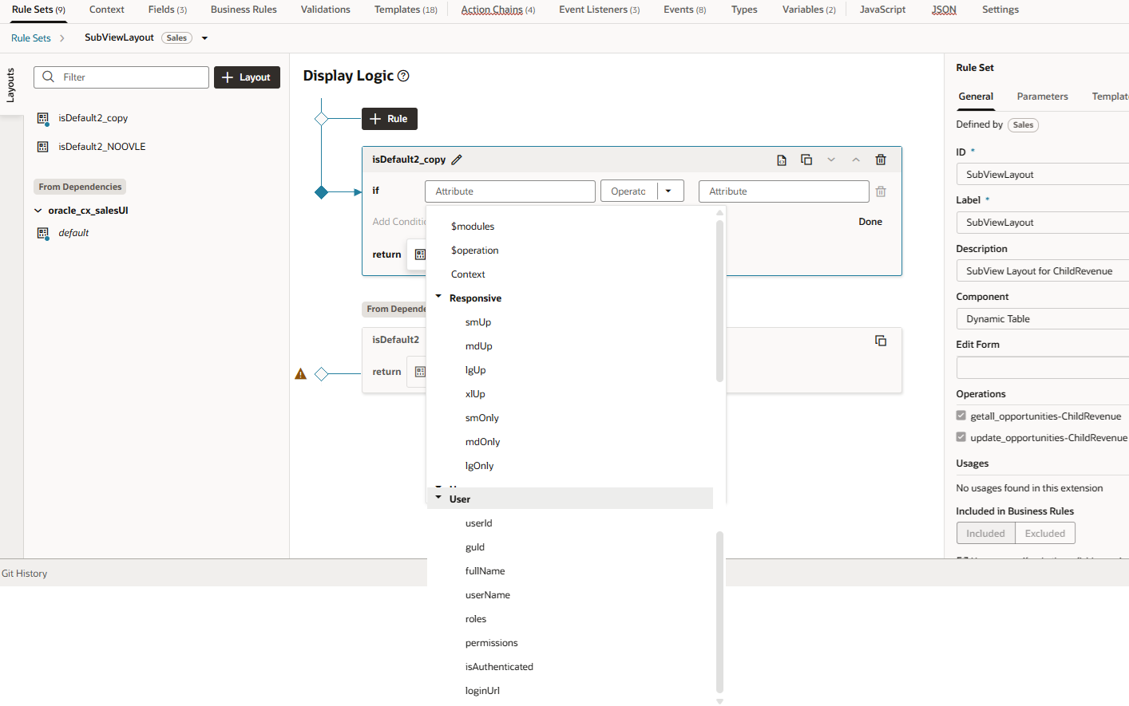This screenshot has height=706, width=1129.
Task: Open the code view for isDefault2_copy rule
Action: (781, 160)
